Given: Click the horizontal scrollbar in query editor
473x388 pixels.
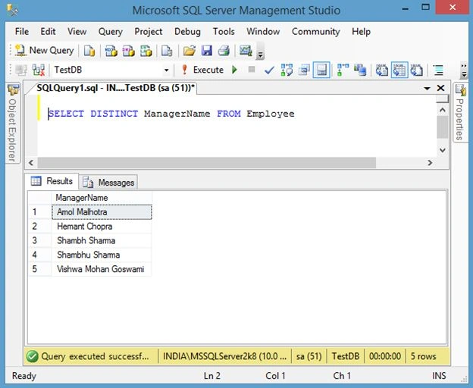Looking at the screenshot, I should 207,163.
